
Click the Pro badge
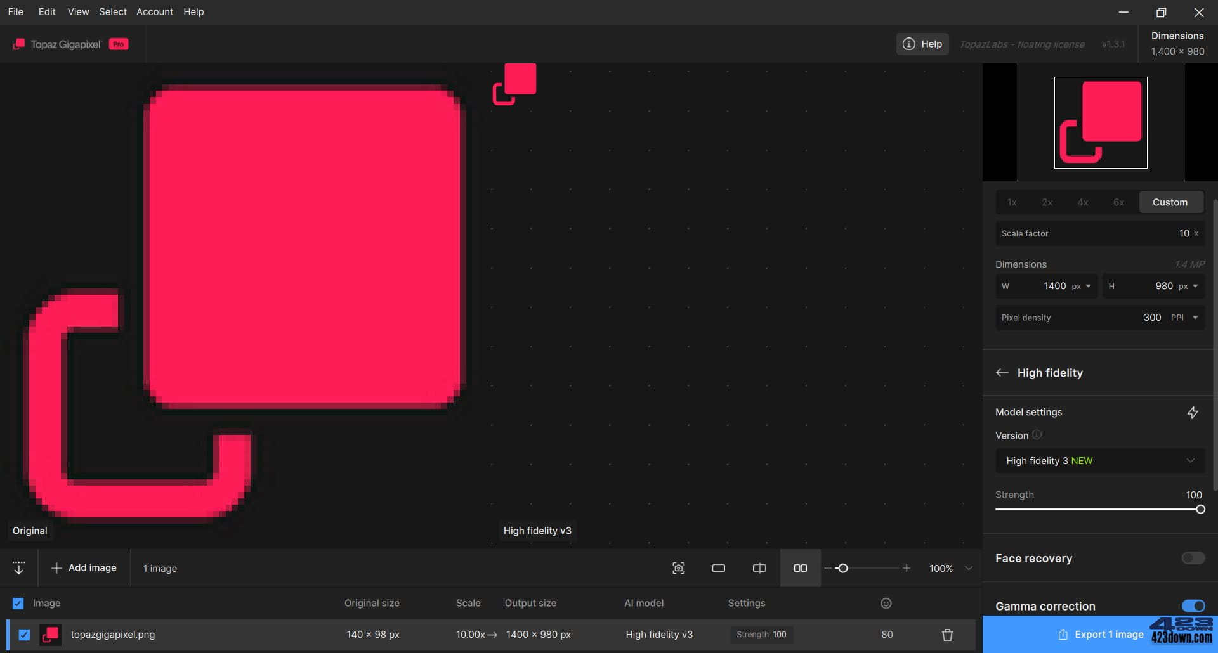tap(119, 44)
